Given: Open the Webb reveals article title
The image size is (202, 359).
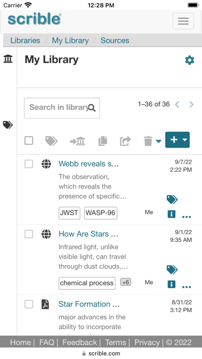Looking at the screenshot, I should tap(89, 164).
